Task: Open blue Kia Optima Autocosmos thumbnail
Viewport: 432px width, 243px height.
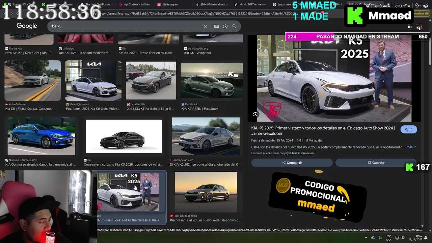Action: pyautogui.click(x=42, y=136)
